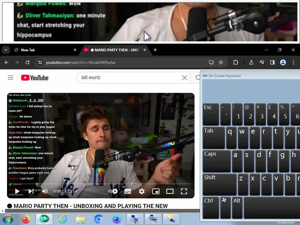Open Chrome Labs flask icon
This screenshot has width=300, height=225.
click(251, 62)
